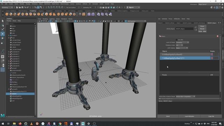Screen dimensions: 224x126
Task: Select the Smooth sculpt tool
Action: click(x=11, y=14)
